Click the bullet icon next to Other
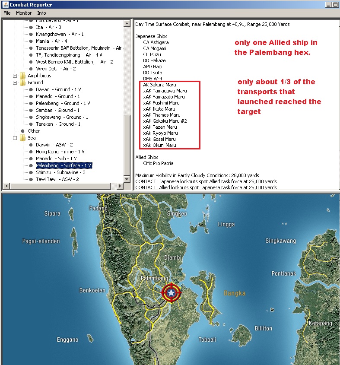Viewport: 340px width, 365px height. [22, 131]
